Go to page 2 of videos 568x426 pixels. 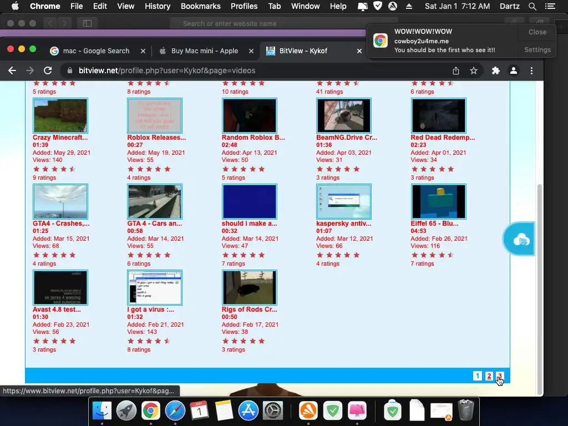pos(489,376)
